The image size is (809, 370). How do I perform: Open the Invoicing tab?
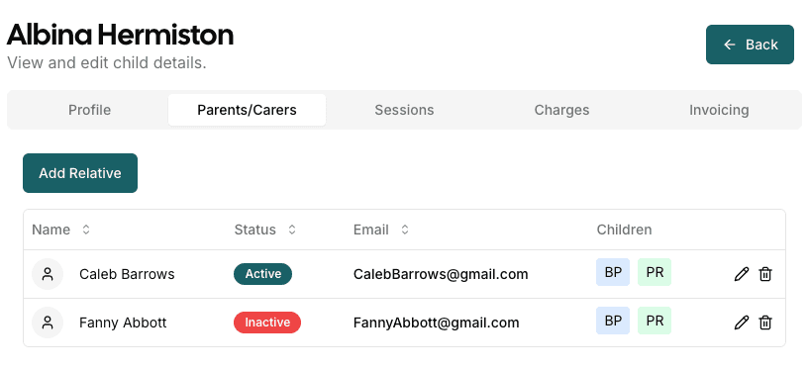719,110
